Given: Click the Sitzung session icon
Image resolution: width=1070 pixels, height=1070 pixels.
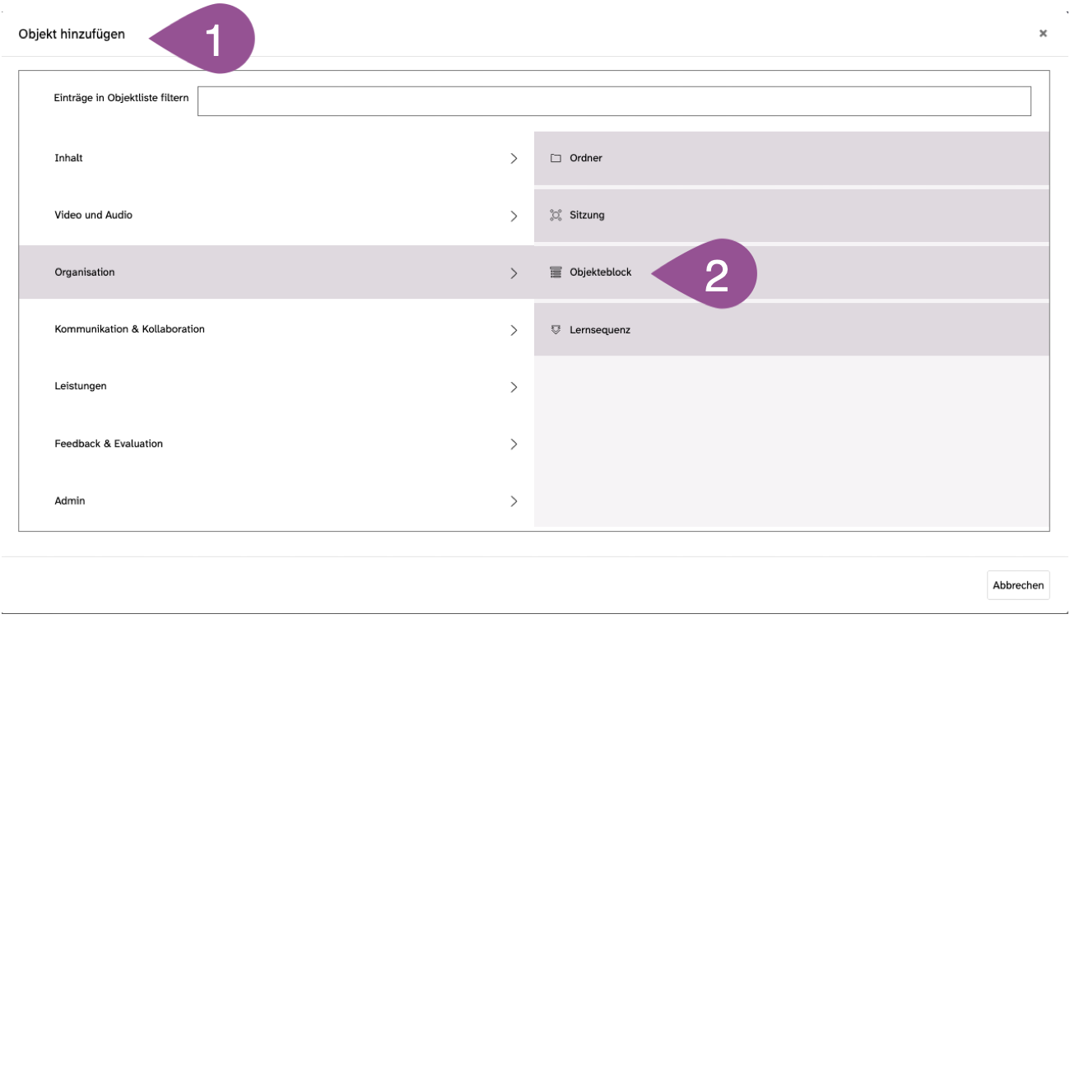Looking at the screenshot, I should click(x=556, y=215).
